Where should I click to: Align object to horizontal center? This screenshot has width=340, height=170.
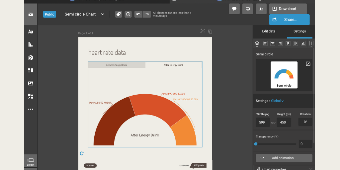point(273,43)
